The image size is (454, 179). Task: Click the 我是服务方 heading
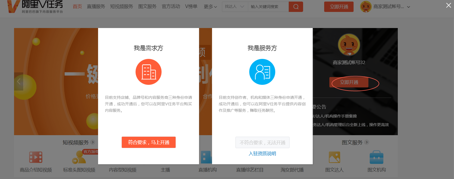pyautogui.click(x=262, y=48)
